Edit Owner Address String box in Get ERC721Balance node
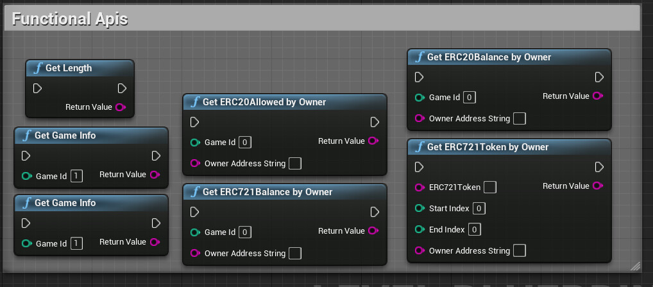The image size is (653, 287). click(295, 253)
